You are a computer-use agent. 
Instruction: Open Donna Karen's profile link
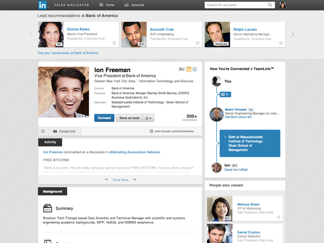tap(78, 29)
